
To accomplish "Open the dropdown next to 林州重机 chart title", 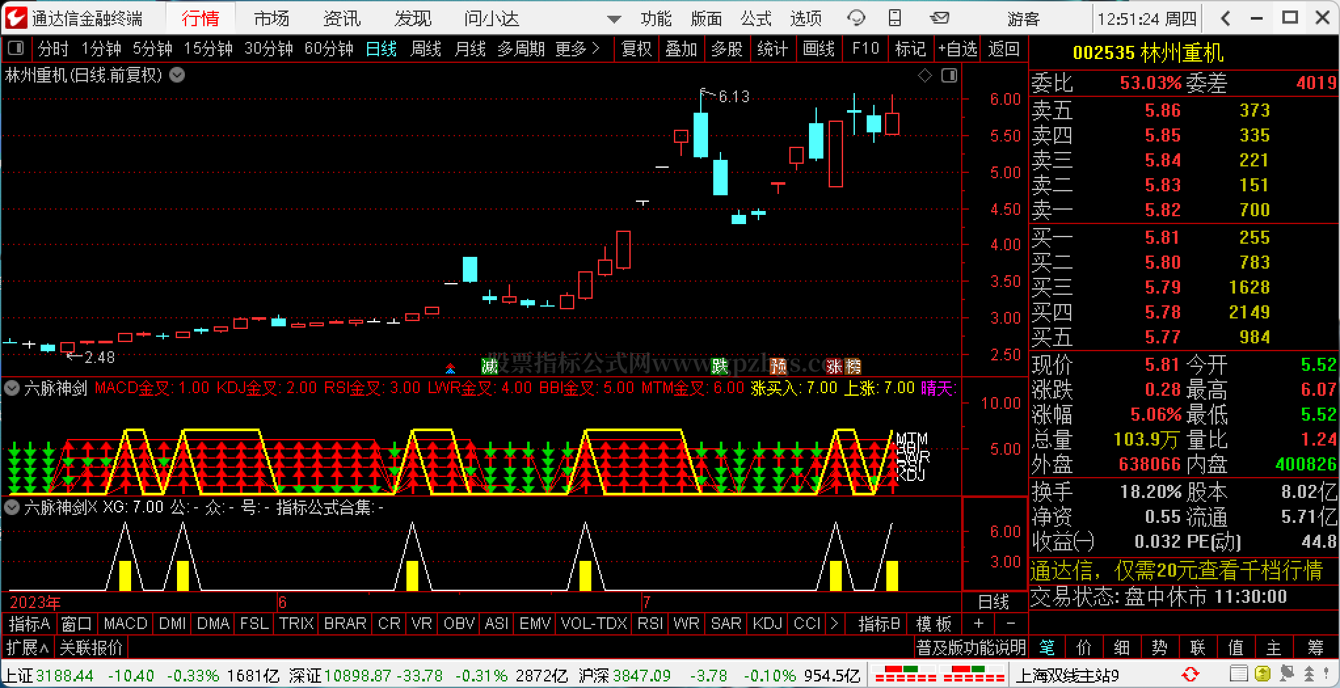I will pyautogui.click(x=177, y=75).
